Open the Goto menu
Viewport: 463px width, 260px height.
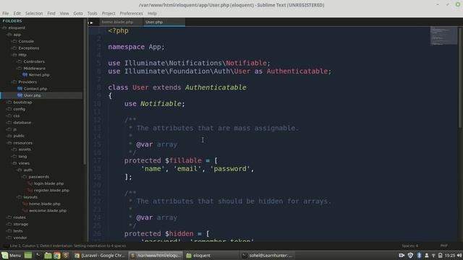(78, 13)
